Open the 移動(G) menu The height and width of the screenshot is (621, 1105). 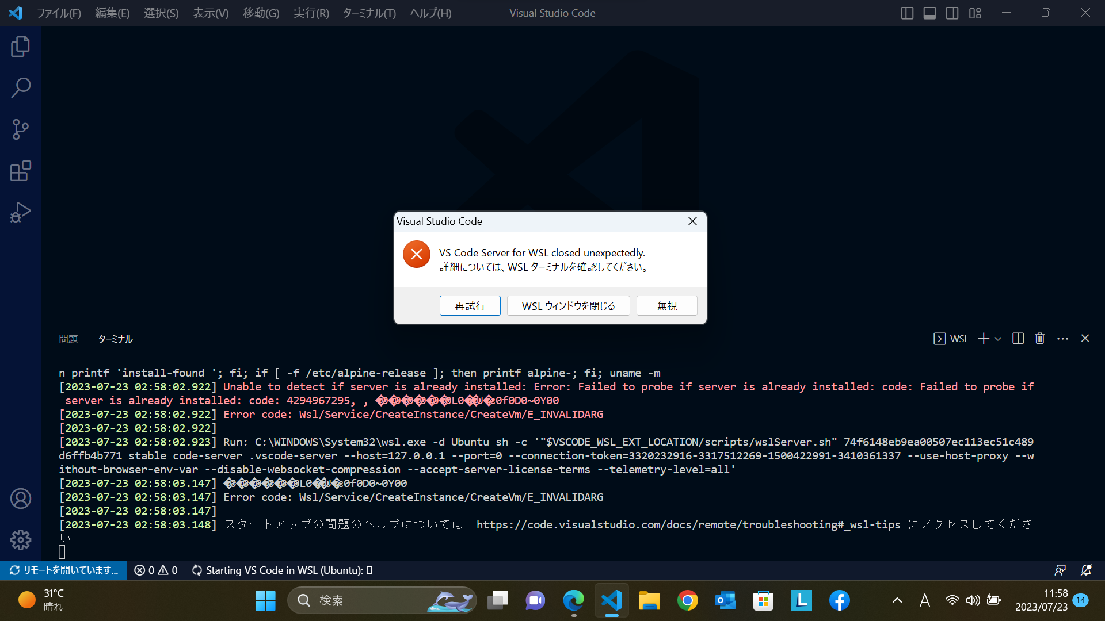(x=261, y=13)
